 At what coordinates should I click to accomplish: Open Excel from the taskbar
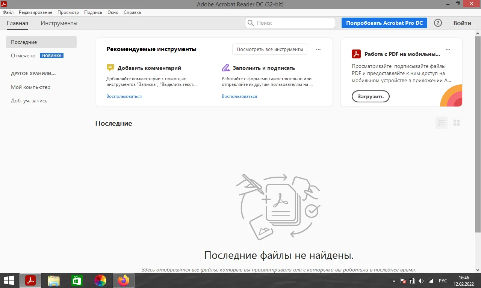(x=77, y=280)
